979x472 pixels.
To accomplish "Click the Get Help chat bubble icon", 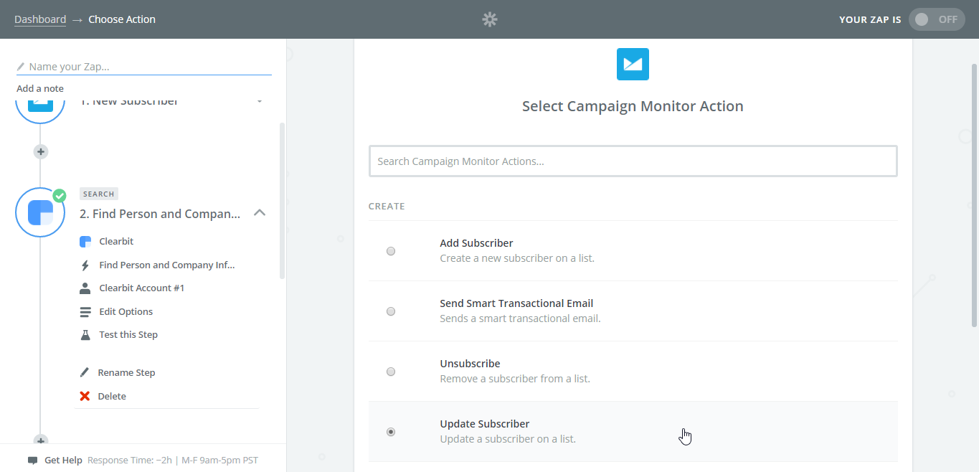I will point(32,461).
